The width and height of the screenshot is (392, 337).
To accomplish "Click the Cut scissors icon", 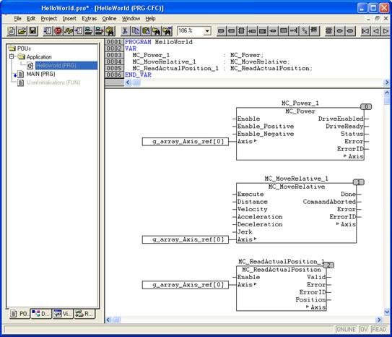I will click(x=125, y=31).
